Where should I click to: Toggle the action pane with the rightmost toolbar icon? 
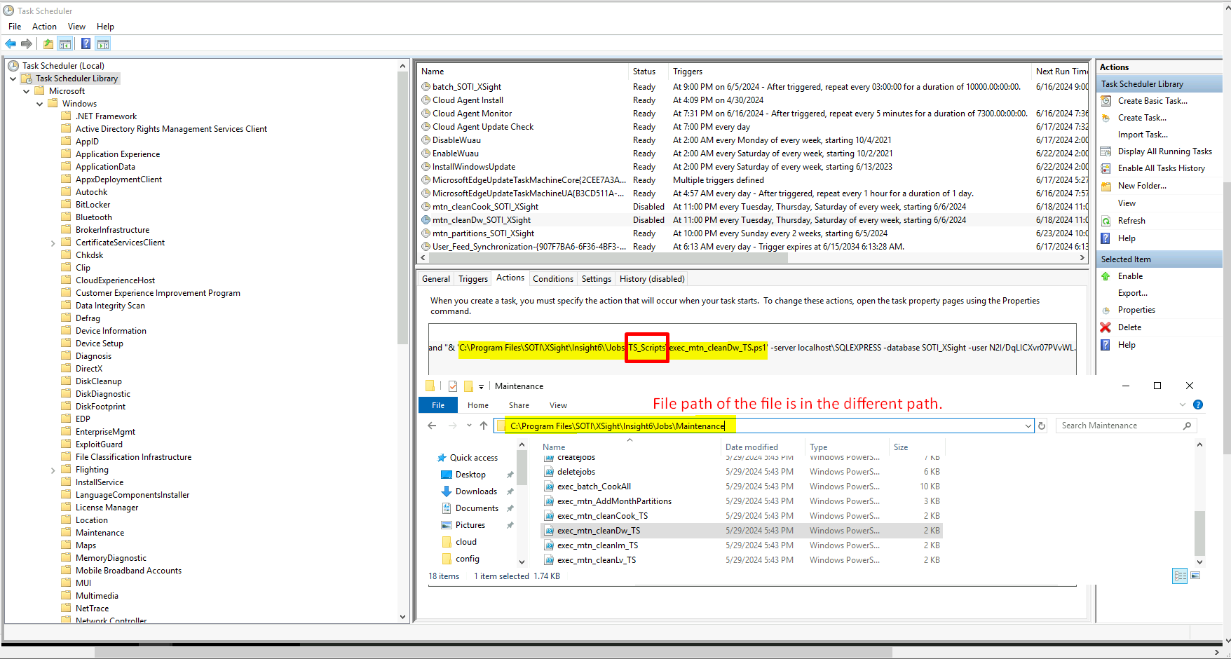103,43
